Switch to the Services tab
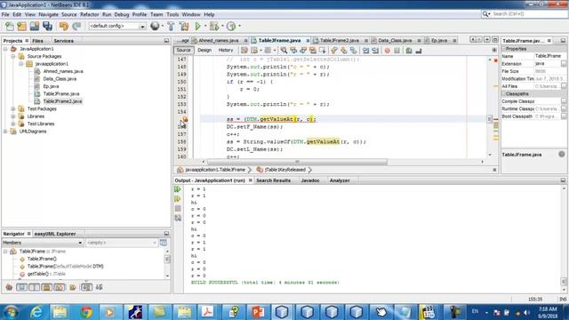Viewport: 569px width, 320px height. [63, 41]
